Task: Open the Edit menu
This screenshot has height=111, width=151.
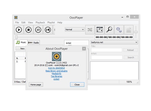Action: click(x=23, y=23)
